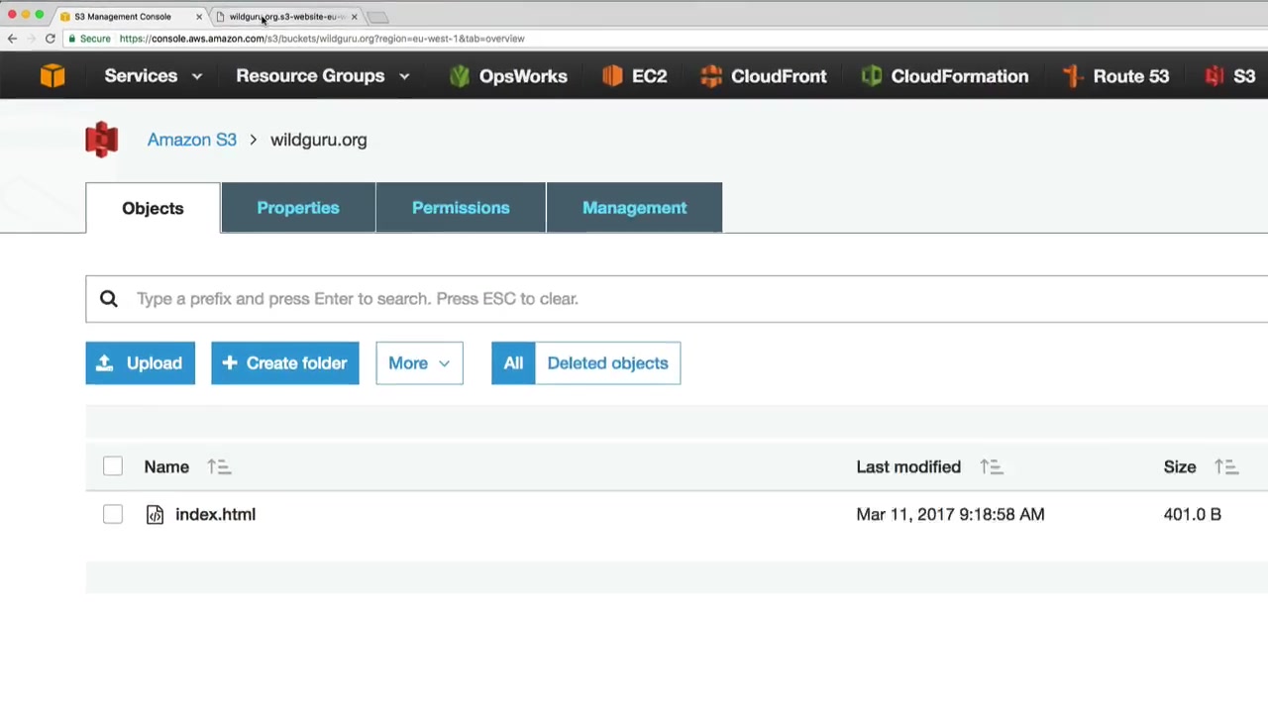Image resolution: width=1268 pixels, height=713 pixels.
Task: Click the Create folder button
Action: (x=285, y=363)
